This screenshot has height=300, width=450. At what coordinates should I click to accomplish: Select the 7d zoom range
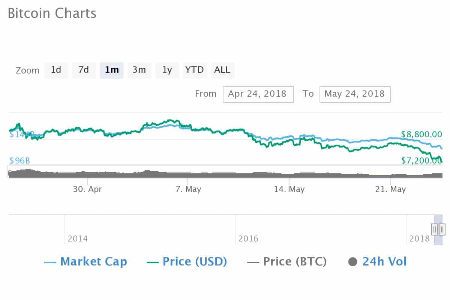[x=84, y=70]
